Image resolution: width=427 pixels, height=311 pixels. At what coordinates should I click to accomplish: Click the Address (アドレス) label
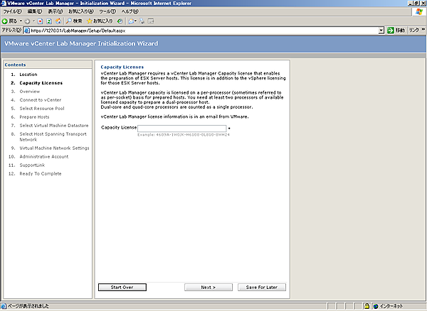tap(11, 30)
